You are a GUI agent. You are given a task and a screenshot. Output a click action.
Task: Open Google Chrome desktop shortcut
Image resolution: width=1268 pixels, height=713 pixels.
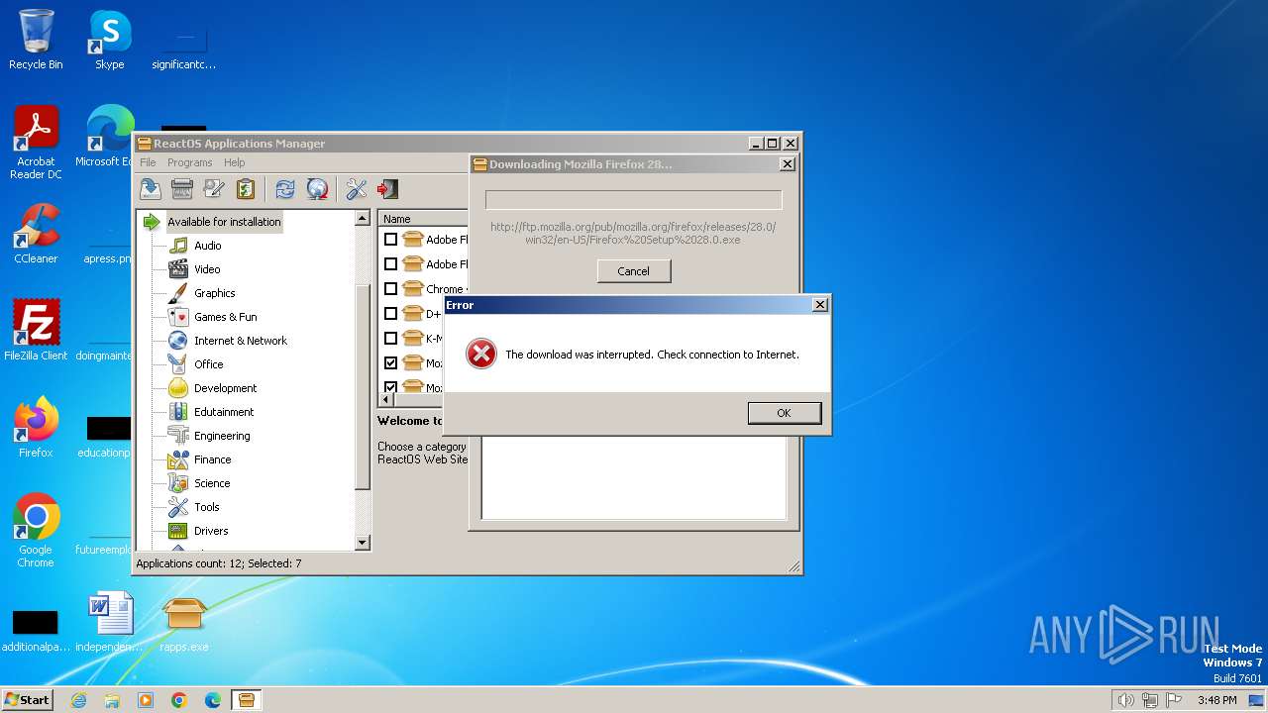(36, 531)
